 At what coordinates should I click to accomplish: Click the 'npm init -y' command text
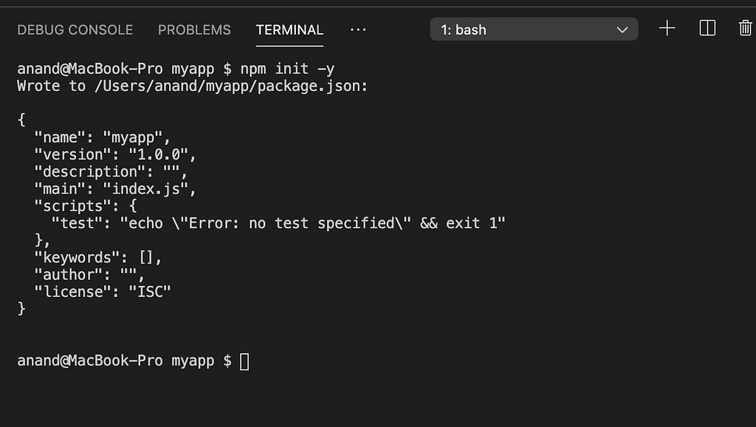(287, 69)
